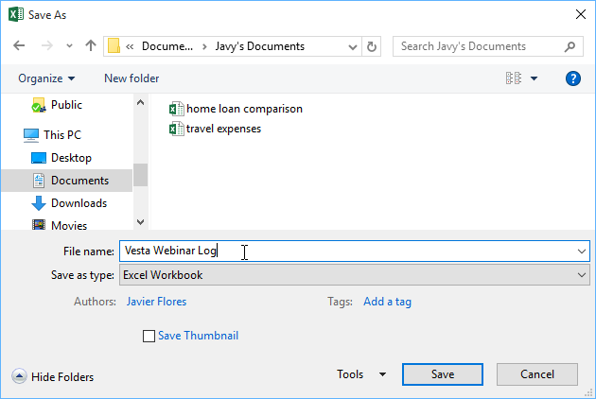Image resolution: width=596 pixels, height=399 pixels.
Task: Click the change view layout icon
Action: (x=516, y=78)
